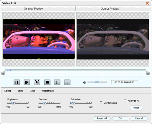Click the Reset button
The image size is (152, 124).
click(136, 108)
